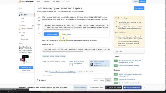The height and width of the screenshot is (93, 166).
Task: Sort answers by Active
Action: (96, 80)
